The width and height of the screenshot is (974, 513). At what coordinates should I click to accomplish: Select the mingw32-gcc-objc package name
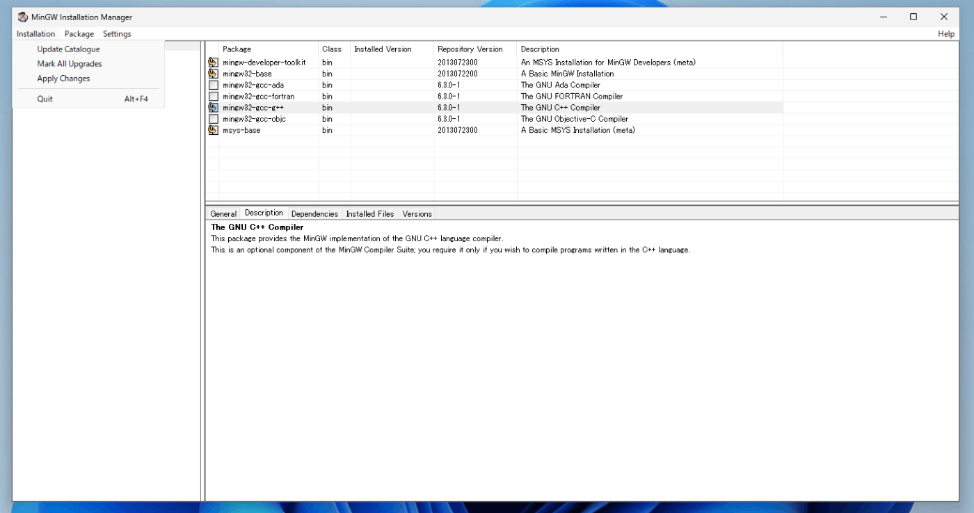[254, 119]
